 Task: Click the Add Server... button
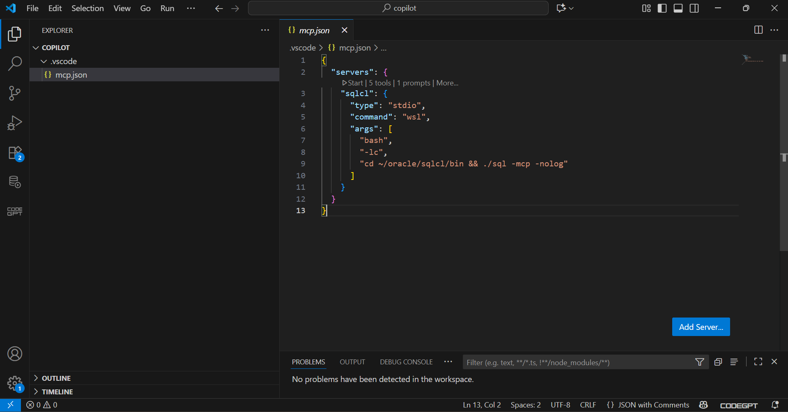701,327
